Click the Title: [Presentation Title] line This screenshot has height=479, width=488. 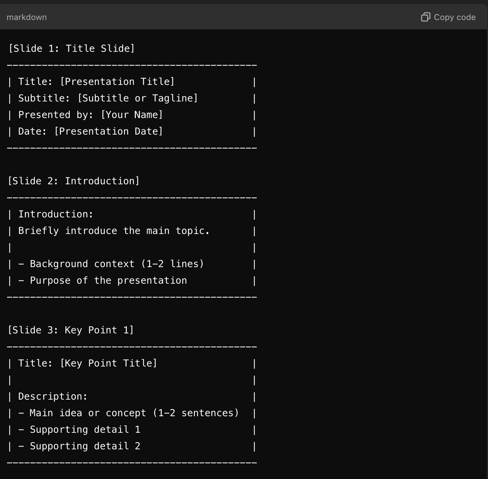pos(96,81)
